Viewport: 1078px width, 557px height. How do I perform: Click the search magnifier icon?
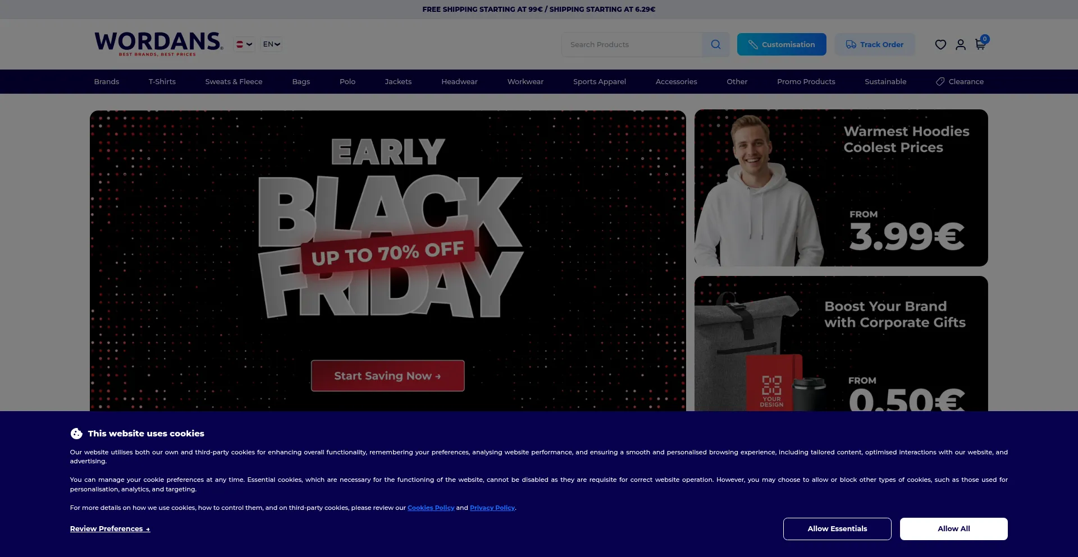pos(715,44)
